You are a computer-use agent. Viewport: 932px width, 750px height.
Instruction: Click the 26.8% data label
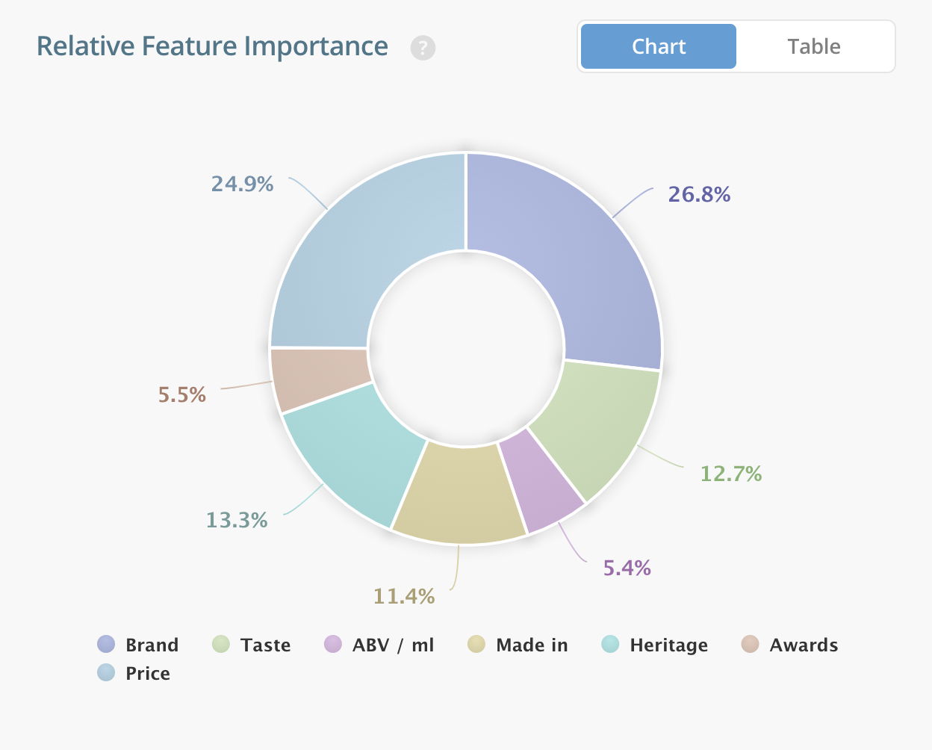699,194
